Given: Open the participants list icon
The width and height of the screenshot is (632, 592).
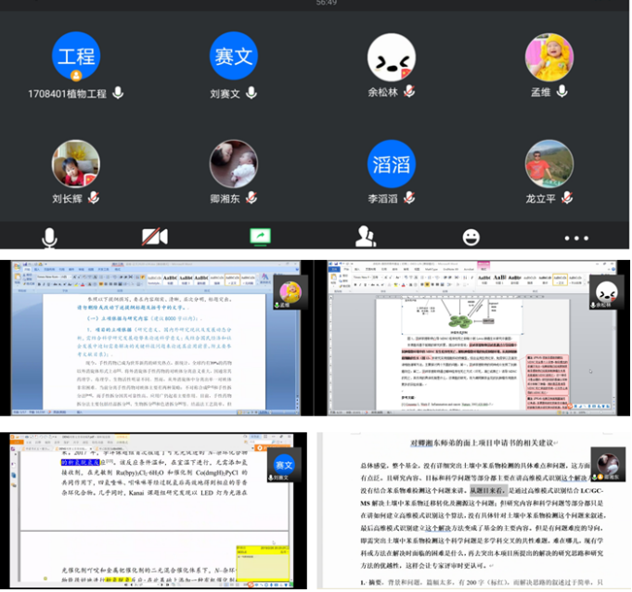Looking at the screenshot, I should (366, 238).
